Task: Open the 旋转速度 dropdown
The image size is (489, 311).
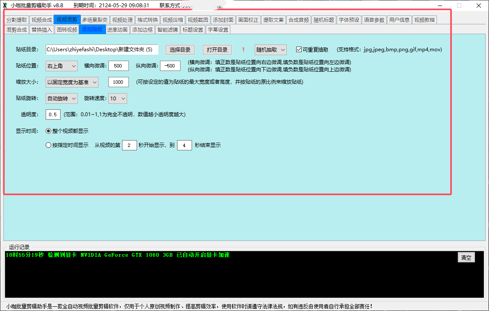Action: tap(118, 99)
